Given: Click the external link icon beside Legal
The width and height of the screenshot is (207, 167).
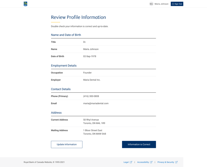Looking at the screenshot, I should click(x=131, y=162).
